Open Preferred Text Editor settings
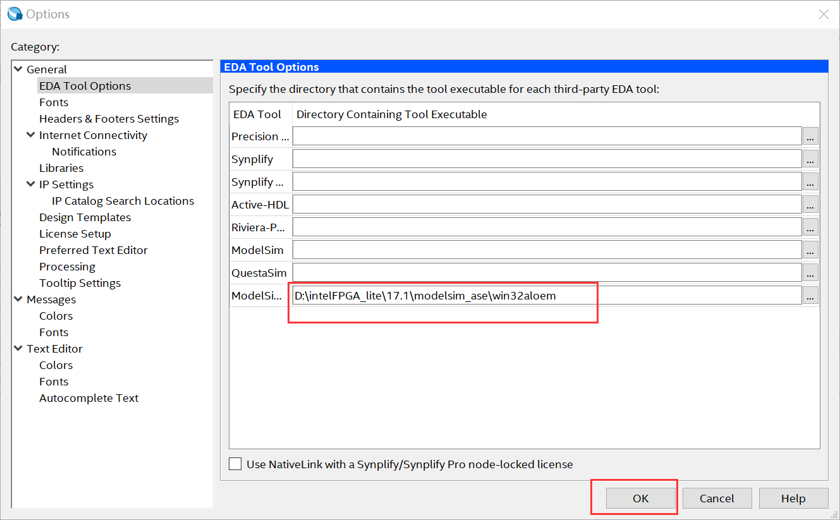This screenshot has width=840, height=520. point(94,250)
